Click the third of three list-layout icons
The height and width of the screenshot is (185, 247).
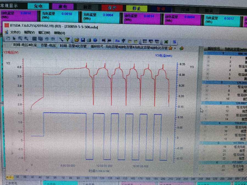pos(157,42)
